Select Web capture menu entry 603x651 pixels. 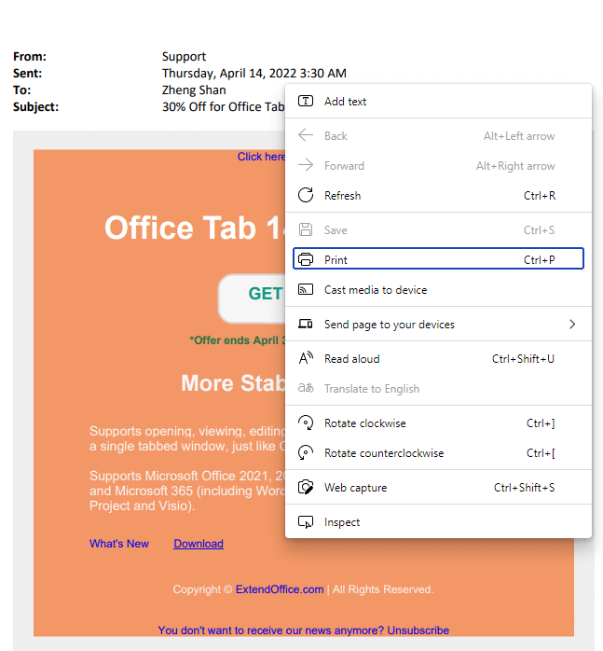pos(438,487)
